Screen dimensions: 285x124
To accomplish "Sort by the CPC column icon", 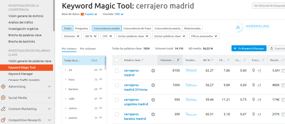I will point(228,60).
